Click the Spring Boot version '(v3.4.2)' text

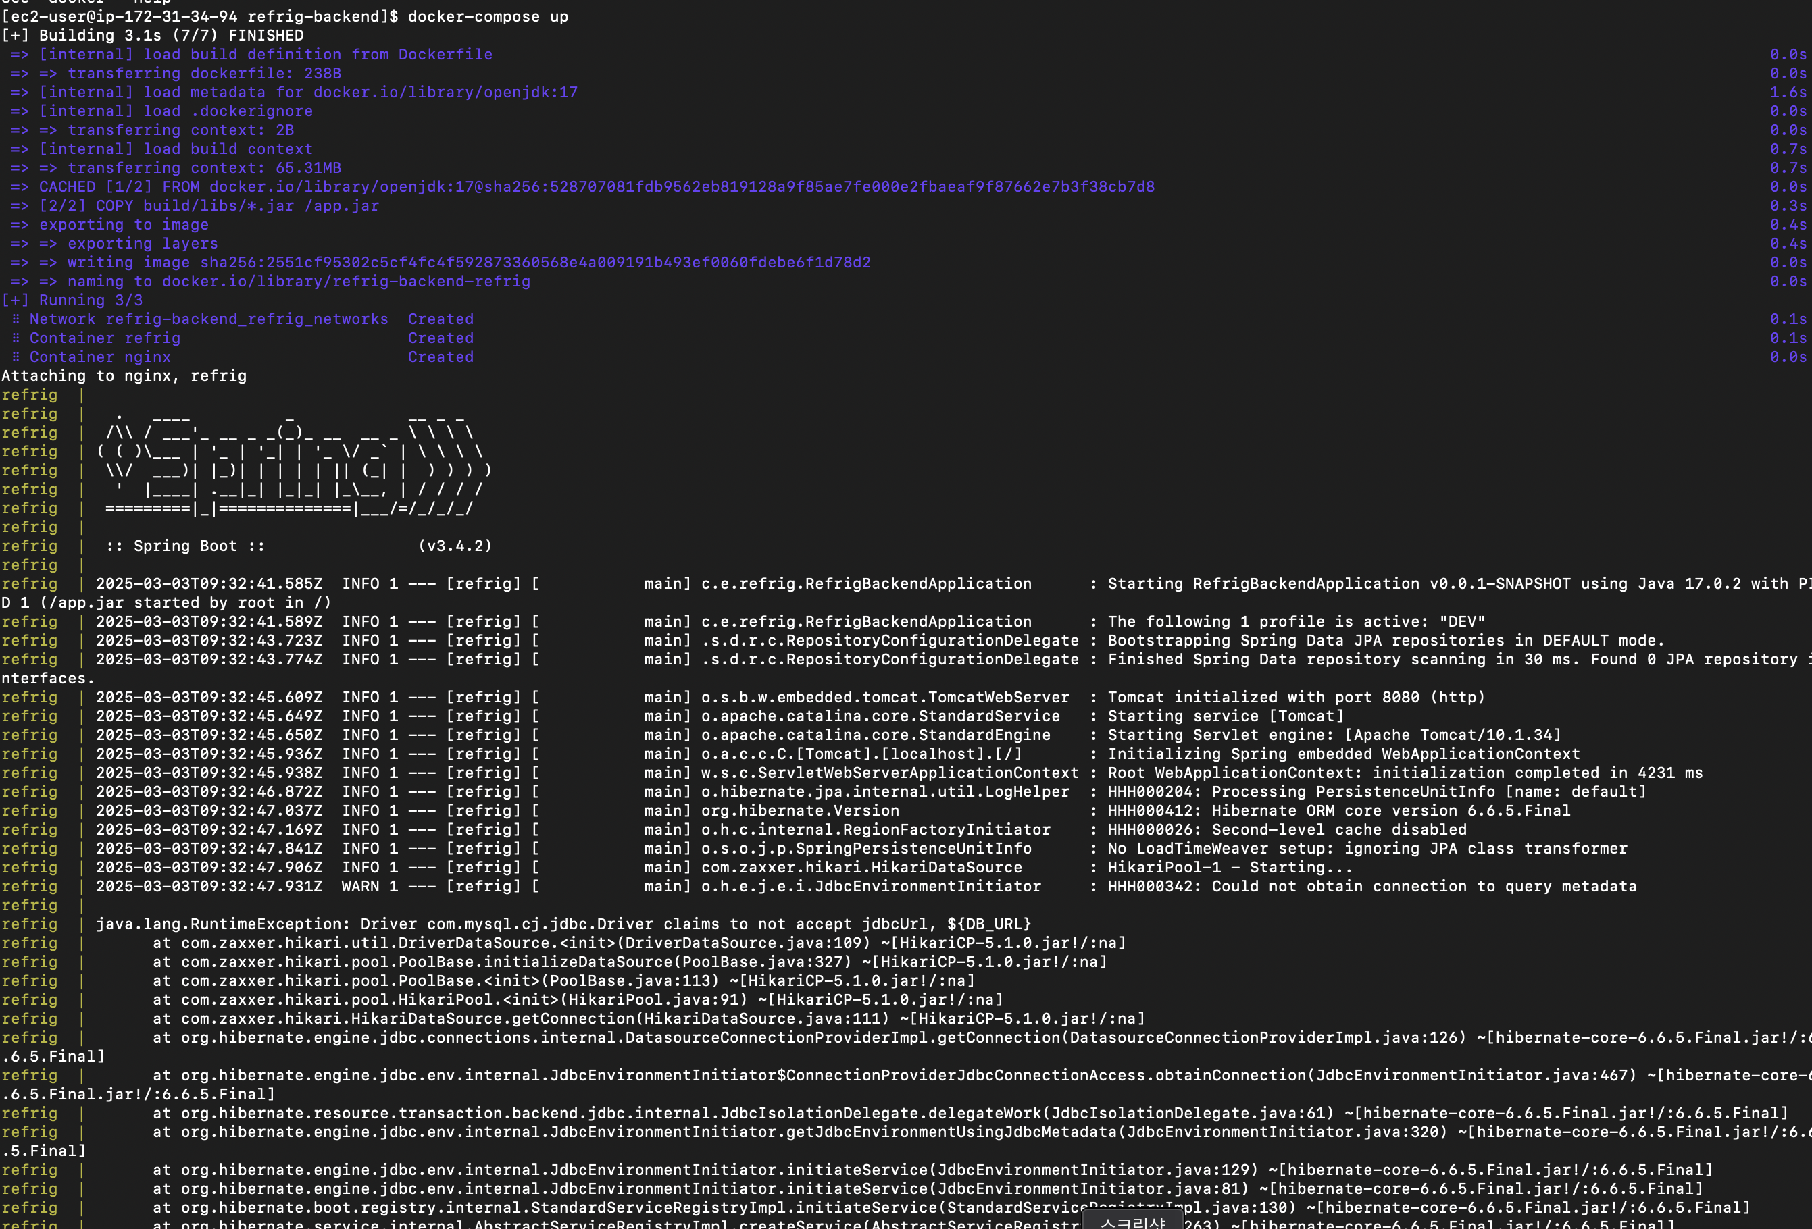tap(455, 546)
